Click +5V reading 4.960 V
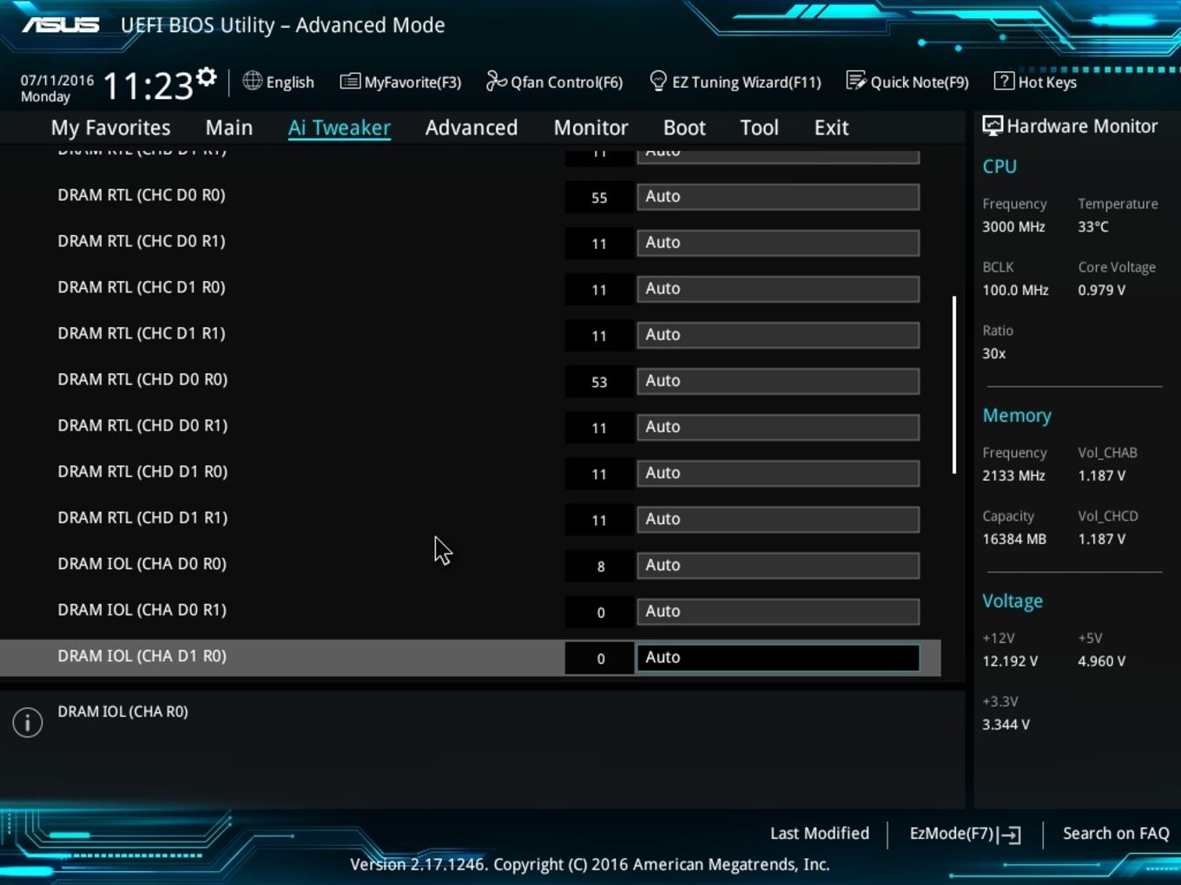This screenshot has height=885, width=1181. (1102, 661)
